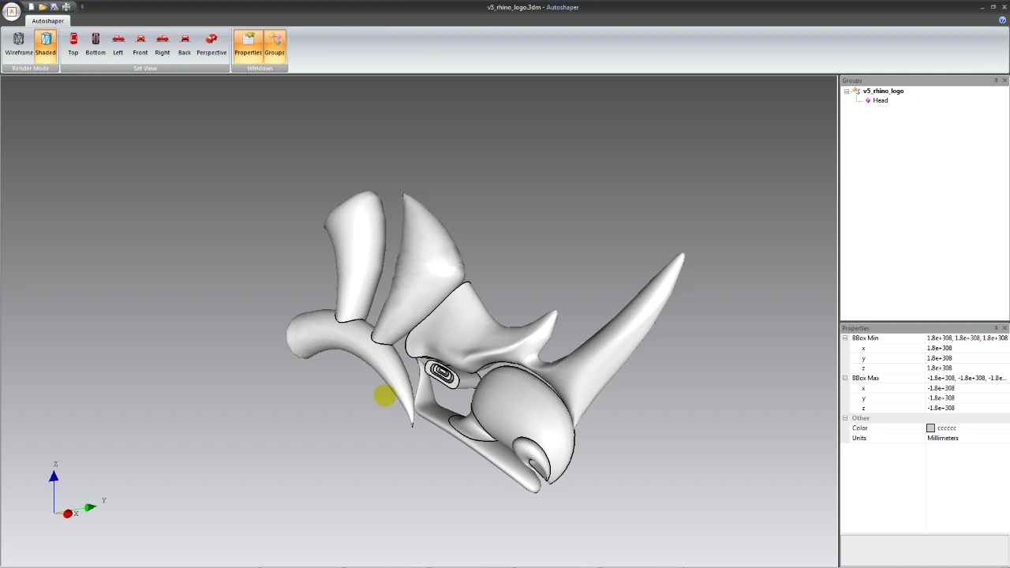1010x568 pixels.
Task: Collapse the Other property category
Action: coord(845,418)
